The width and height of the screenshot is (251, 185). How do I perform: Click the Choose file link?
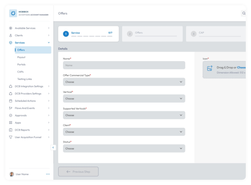[241, 67]
